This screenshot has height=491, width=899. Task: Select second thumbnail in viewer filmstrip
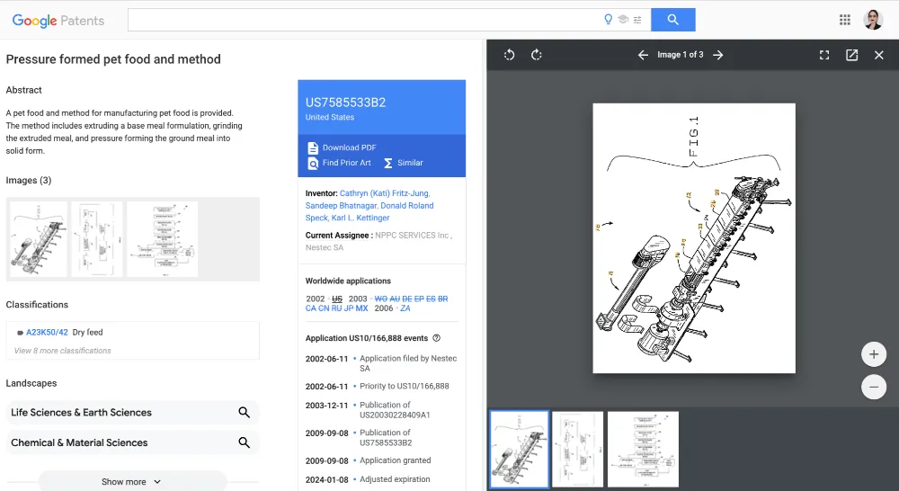(x=578, y=449)
